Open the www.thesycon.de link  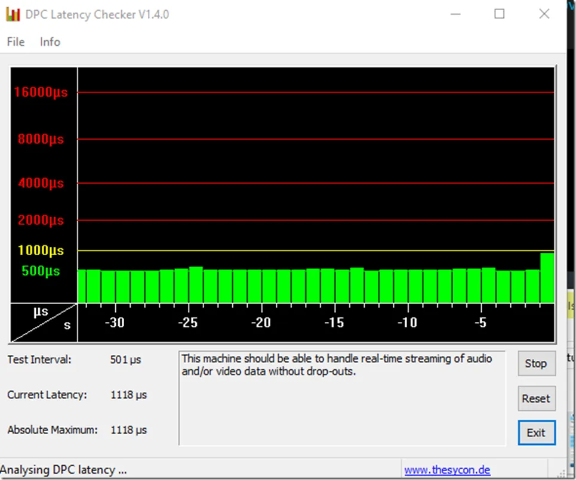pos(447,470)
